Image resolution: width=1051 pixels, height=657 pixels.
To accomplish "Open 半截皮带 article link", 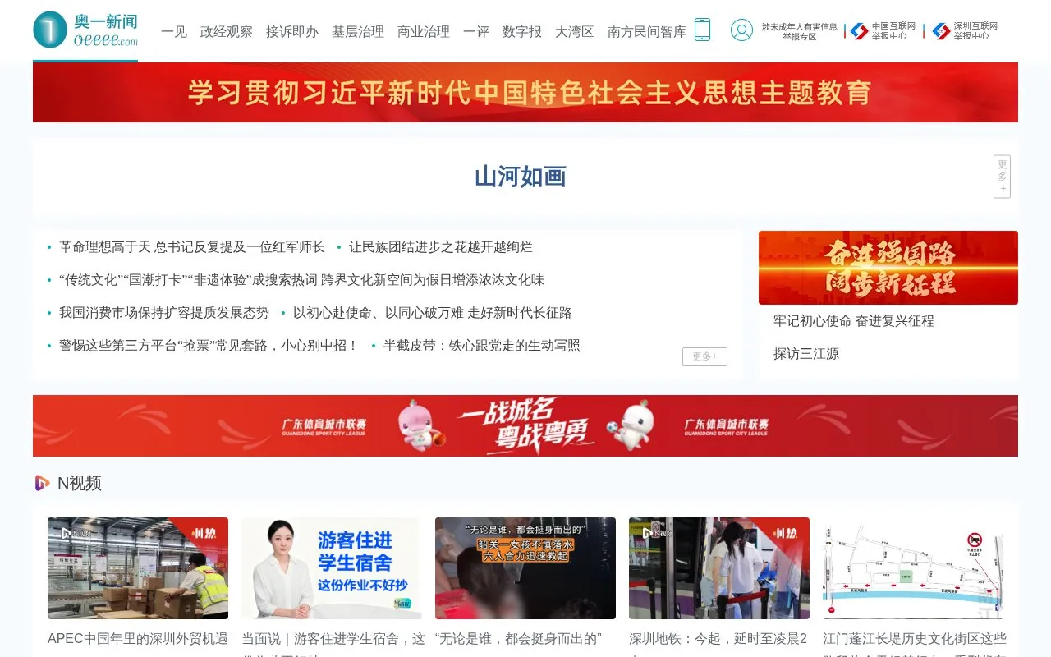I will [482, 345].
